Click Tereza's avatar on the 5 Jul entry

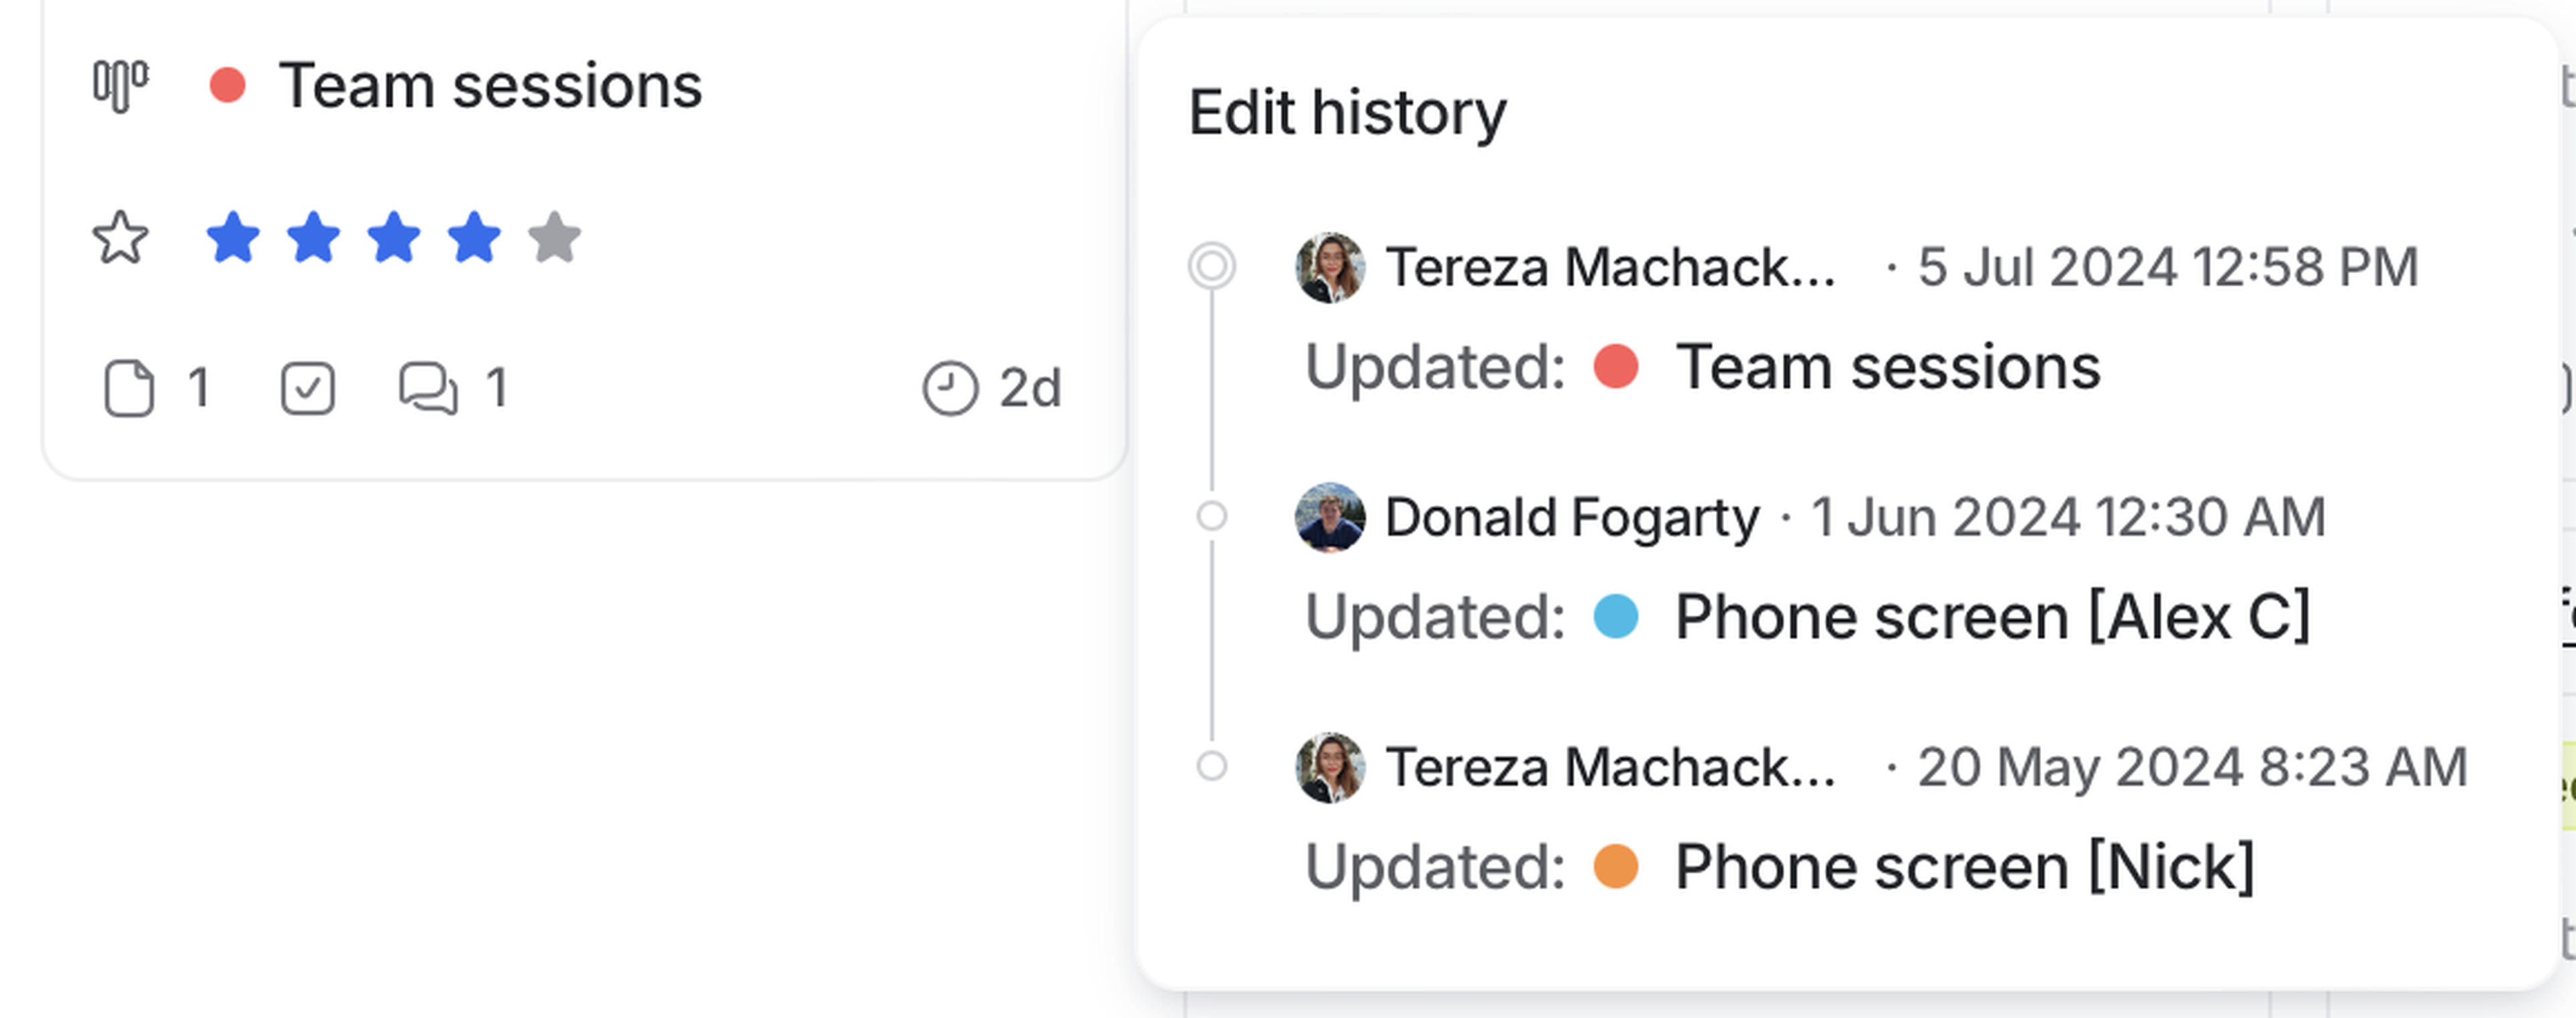point(1329,267)
